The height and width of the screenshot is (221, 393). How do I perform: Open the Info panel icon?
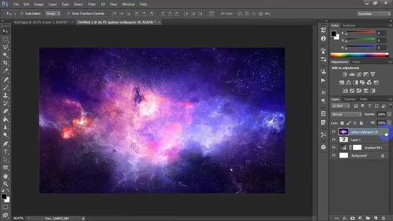tap(324, 38)
